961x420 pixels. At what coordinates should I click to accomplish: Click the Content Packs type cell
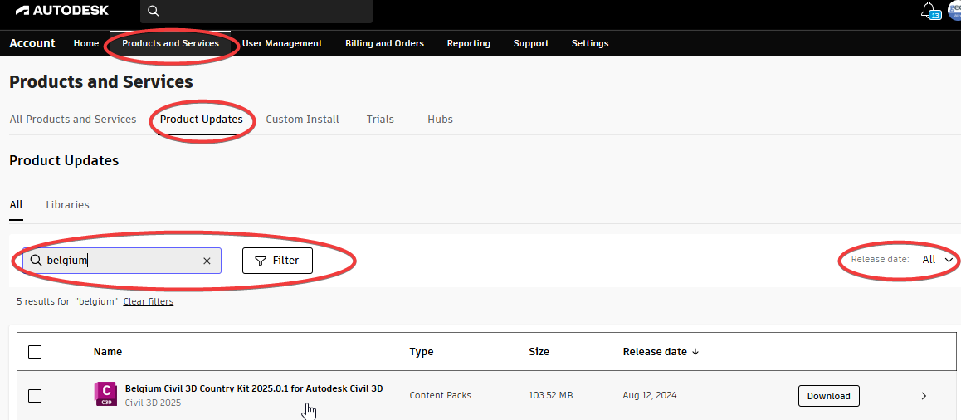(440, 396)
